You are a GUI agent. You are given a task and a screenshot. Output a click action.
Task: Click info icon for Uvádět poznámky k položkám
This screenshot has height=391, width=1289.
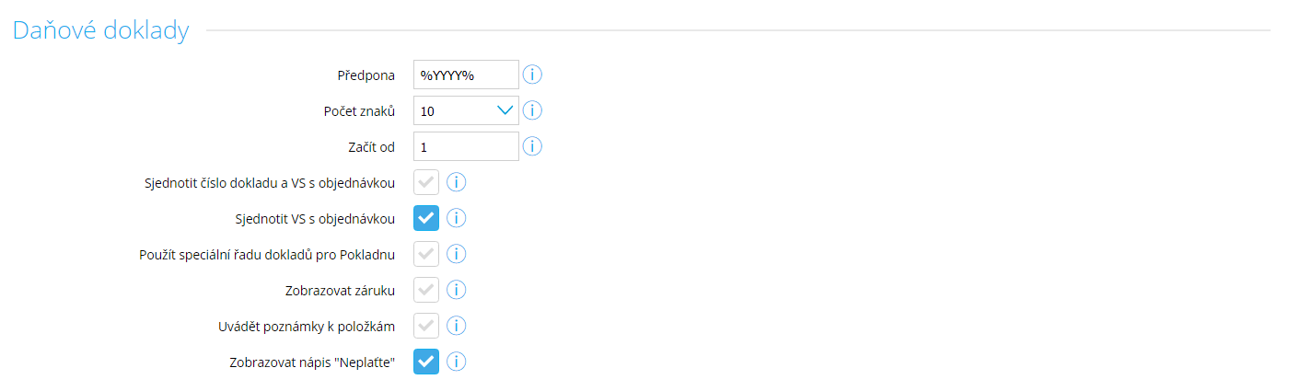[457, 326]
